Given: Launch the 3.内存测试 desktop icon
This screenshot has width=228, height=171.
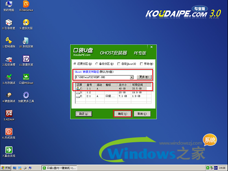Looking at the screenshot, I should (x=9, y=79).
